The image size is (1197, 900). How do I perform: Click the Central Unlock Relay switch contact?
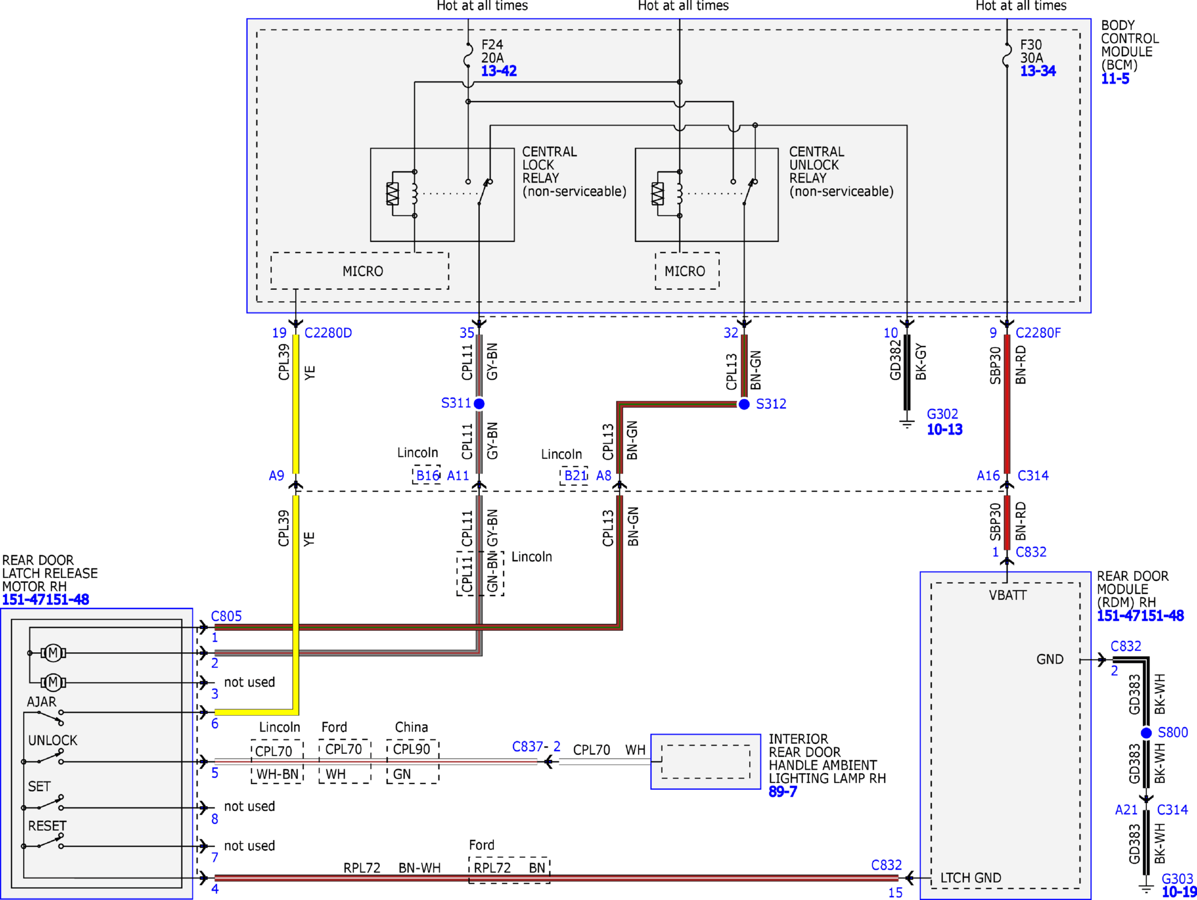(x=750, y=191)
